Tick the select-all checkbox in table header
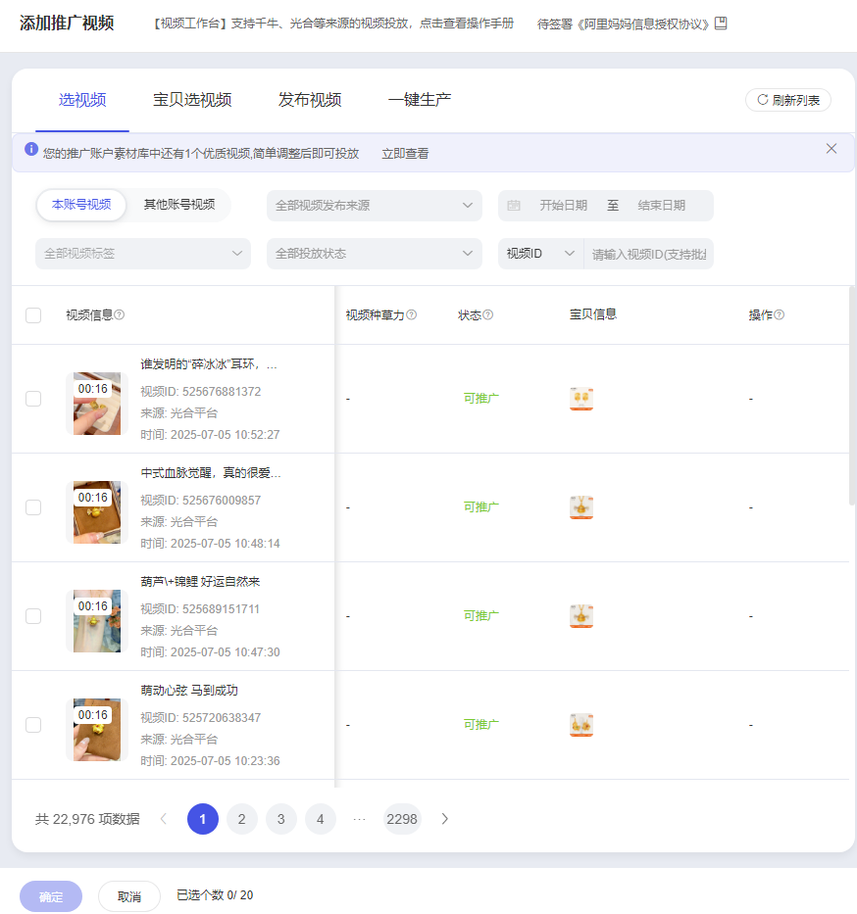 [x=33, y=315]
